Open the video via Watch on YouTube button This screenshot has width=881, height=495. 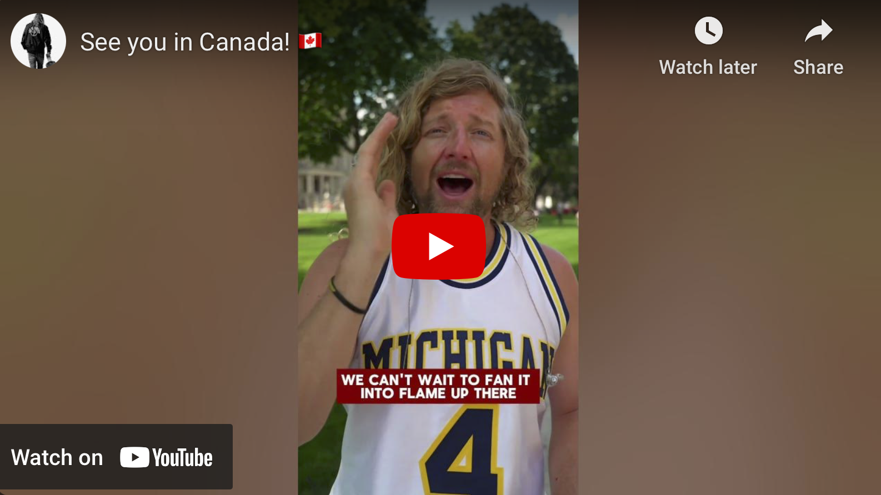[x=116, y=457]
